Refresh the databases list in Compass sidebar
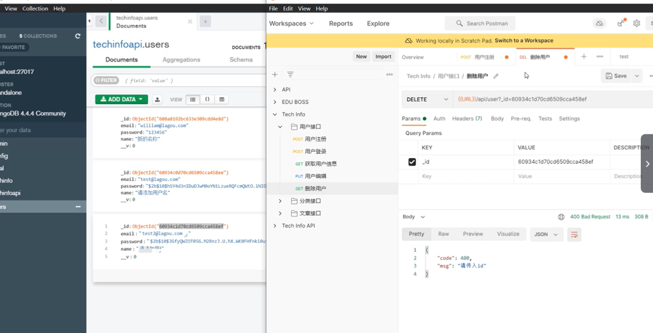 tap(78, 36)
